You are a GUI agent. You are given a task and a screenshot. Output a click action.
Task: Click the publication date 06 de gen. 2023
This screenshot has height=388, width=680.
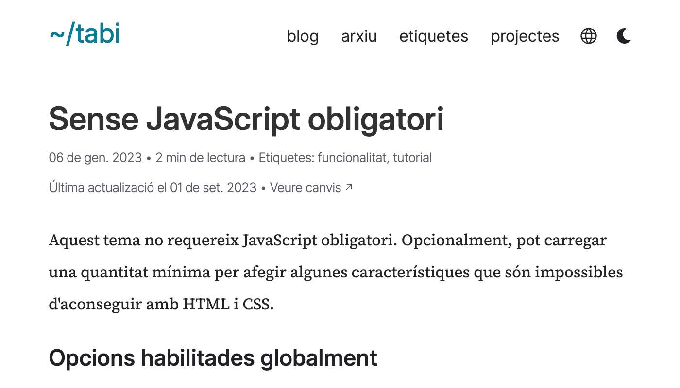(x=95, y=158)
